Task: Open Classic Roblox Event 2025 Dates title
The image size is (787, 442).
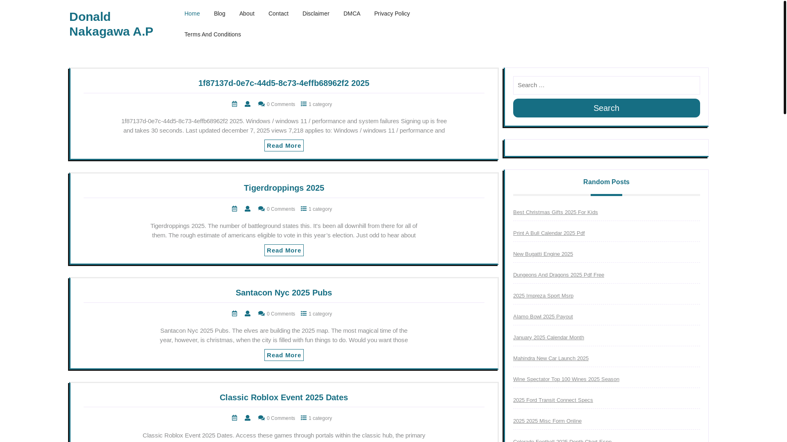Action: [x=284, y=397]
